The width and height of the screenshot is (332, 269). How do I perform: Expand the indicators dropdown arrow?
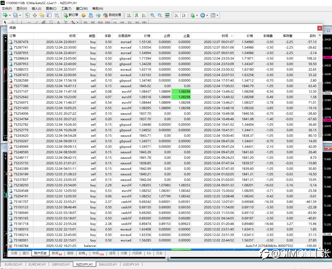197,15
